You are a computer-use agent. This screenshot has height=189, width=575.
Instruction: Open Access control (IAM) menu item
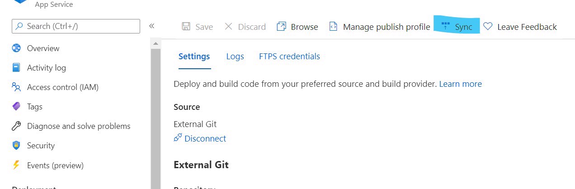click(x=63, y=87)
